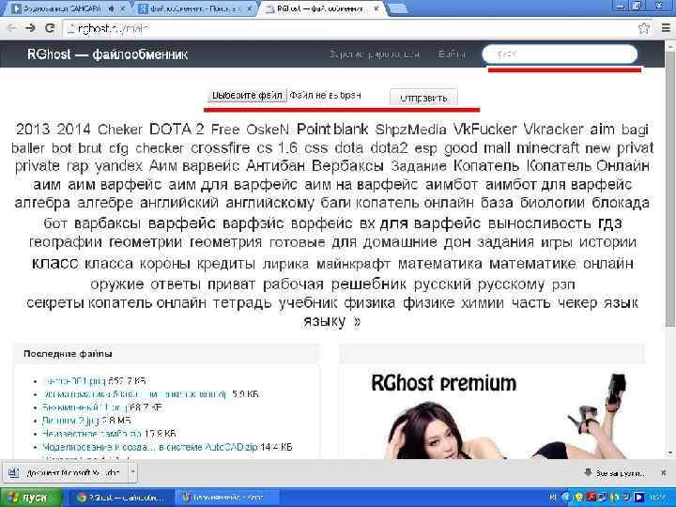Switch to the RGhost Chrome taskbar button
The image size is (676, 507).
pos(121,498)
